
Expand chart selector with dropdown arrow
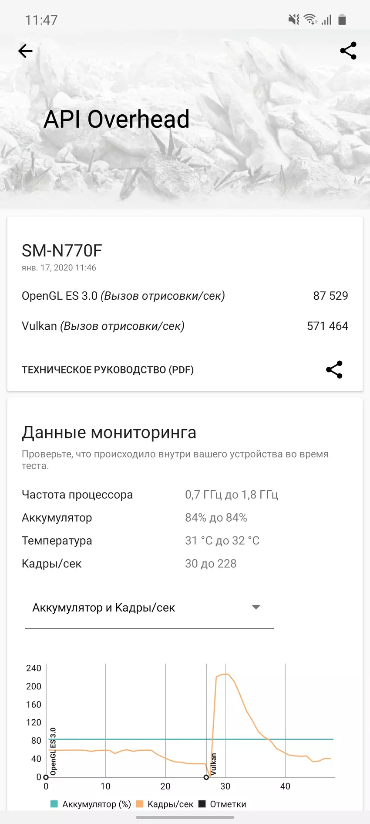coord(256,607)
